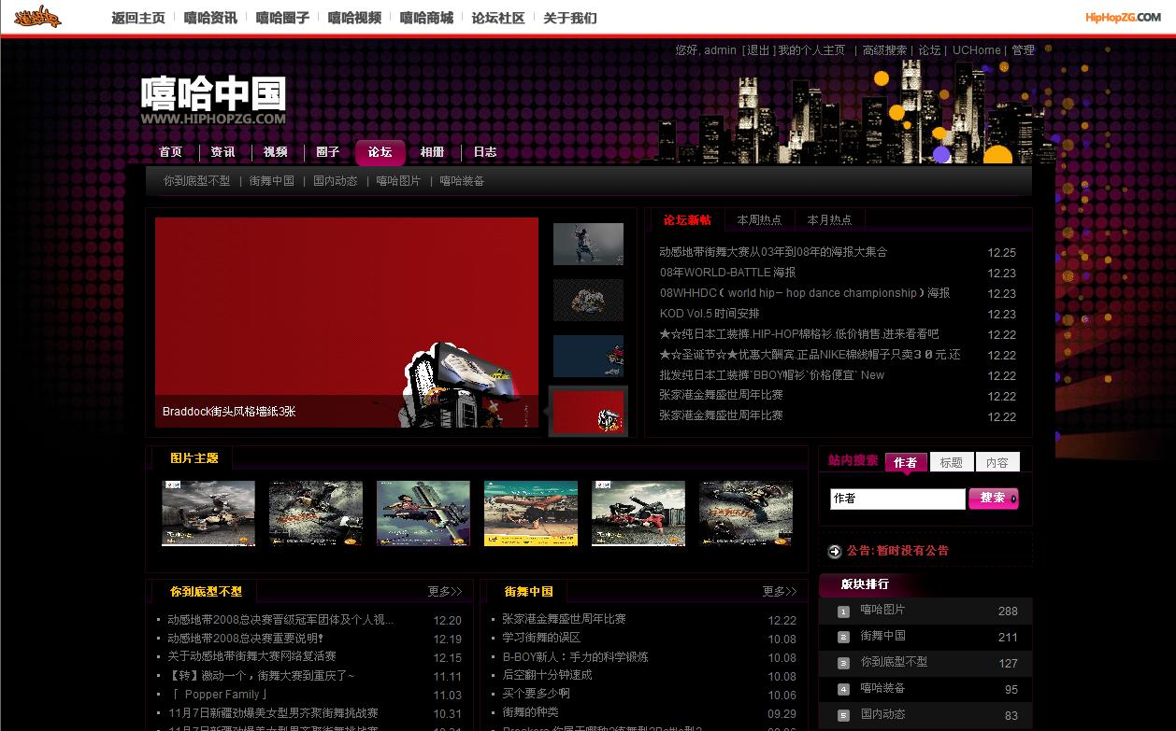The image size is (1176, 731).
Task: Open post 学习街舞的误区
Action: pyautogui.click(x=541, y=638)
